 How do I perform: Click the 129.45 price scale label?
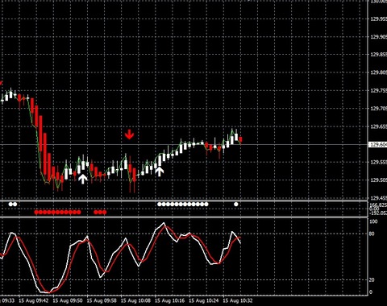[x=379, y=198]
